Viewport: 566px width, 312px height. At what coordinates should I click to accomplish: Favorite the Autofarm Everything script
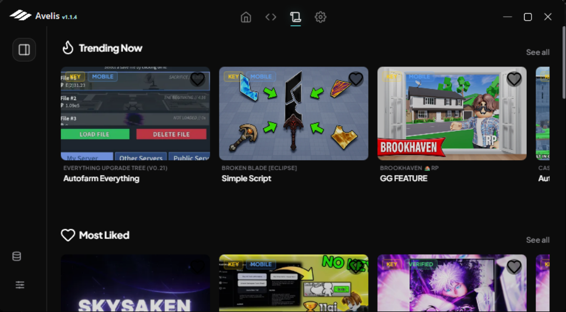197,79
